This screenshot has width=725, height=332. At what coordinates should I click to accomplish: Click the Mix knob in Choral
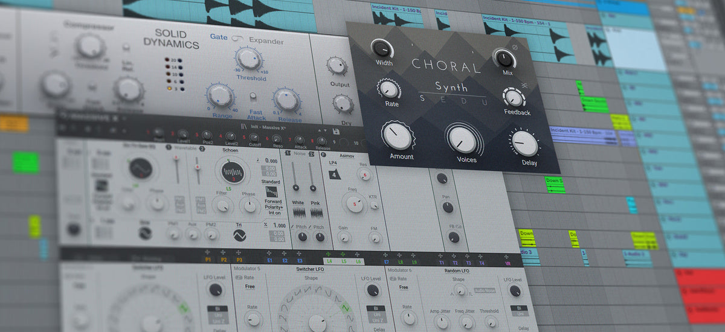(x=504, y=59)
